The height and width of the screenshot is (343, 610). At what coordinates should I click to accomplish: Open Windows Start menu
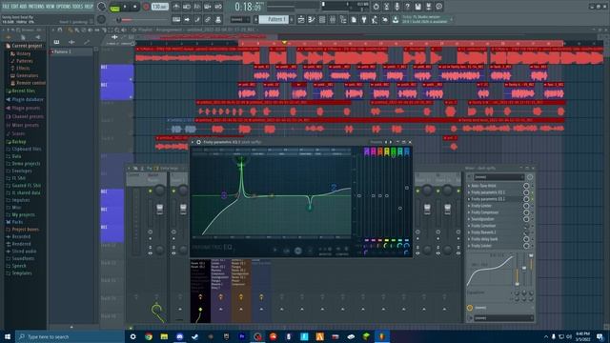coord(8,336)
